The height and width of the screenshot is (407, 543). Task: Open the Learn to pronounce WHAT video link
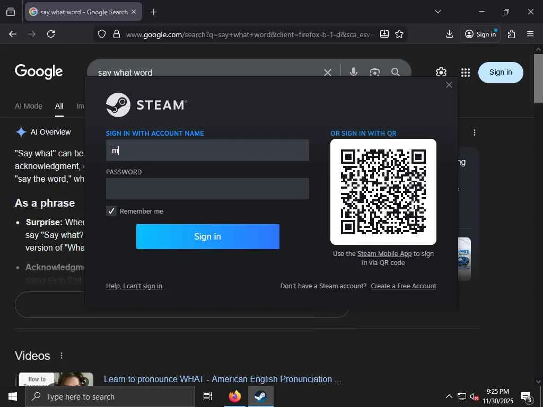click(222, 379)
